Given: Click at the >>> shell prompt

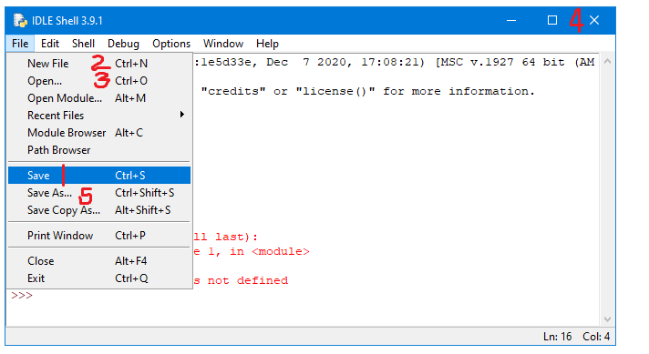Looking at the screenshot, I should [x=22, y=296].
